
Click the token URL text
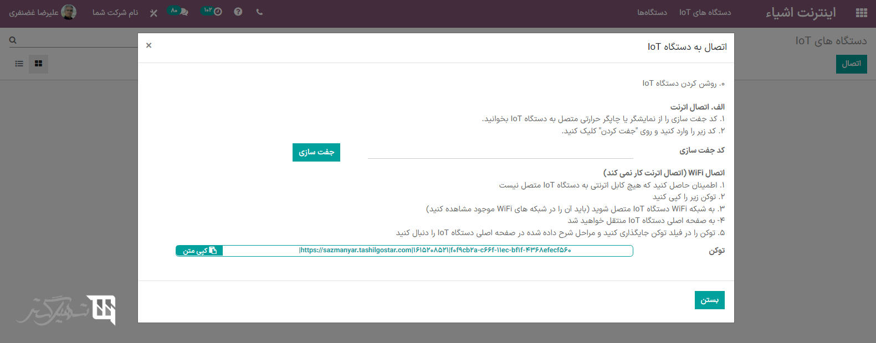pos(435,251)
